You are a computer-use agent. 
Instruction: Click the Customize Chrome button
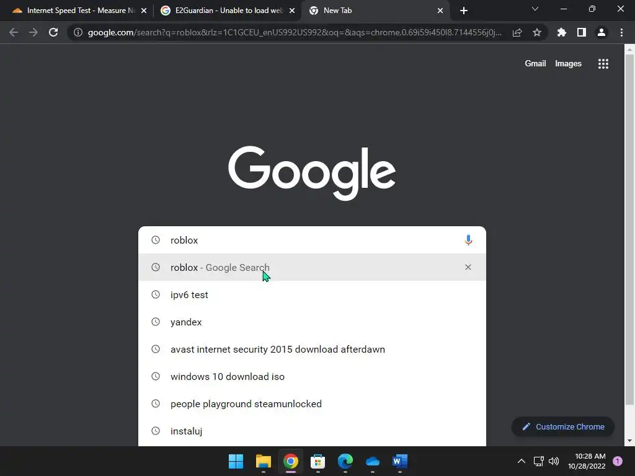coord(563,426)
